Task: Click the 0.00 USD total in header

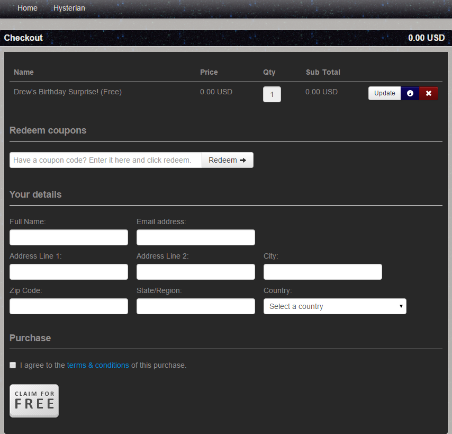Action: tap(427, 38)
